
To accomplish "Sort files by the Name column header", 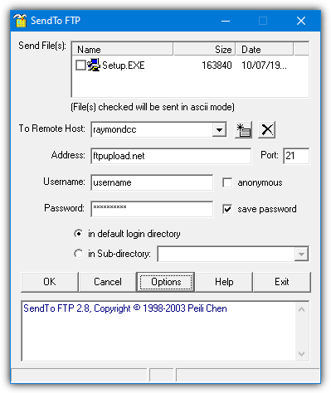I will point(123,49).
